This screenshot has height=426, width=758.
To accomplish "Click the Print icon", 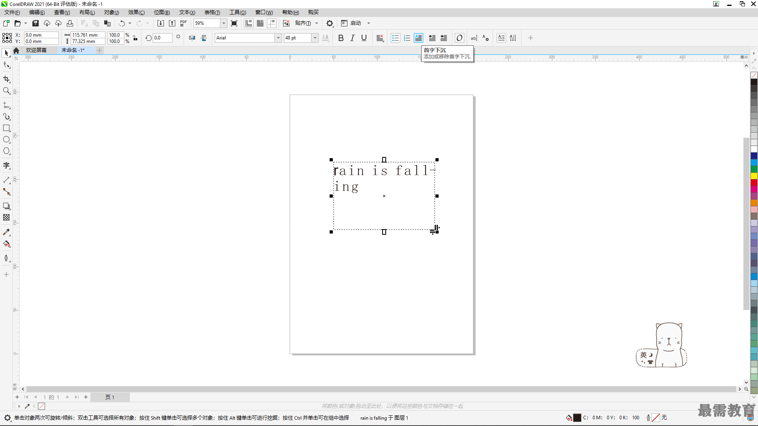I will point(70,23).
